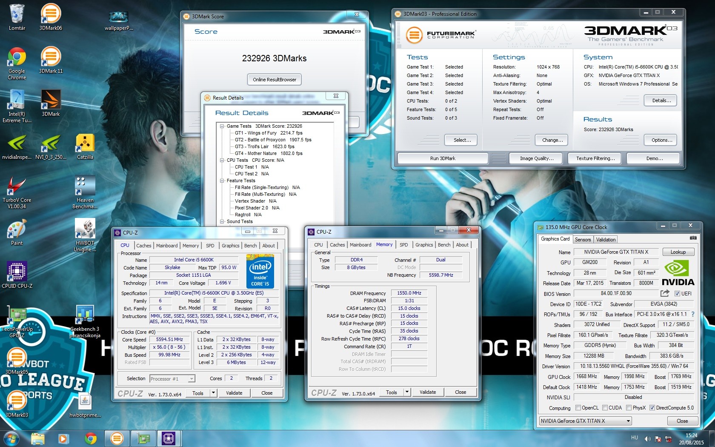
Task: Click the Details... system button
Action: [661, 100]
